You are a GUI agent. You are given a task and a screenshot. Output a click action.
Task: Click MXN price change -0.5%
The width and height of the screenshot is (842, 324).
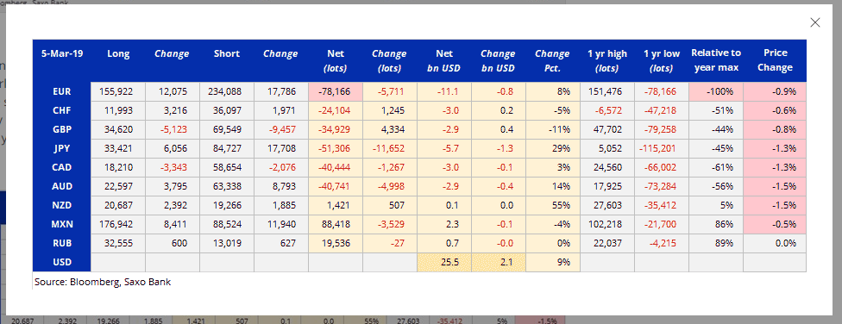pos(775,224)
